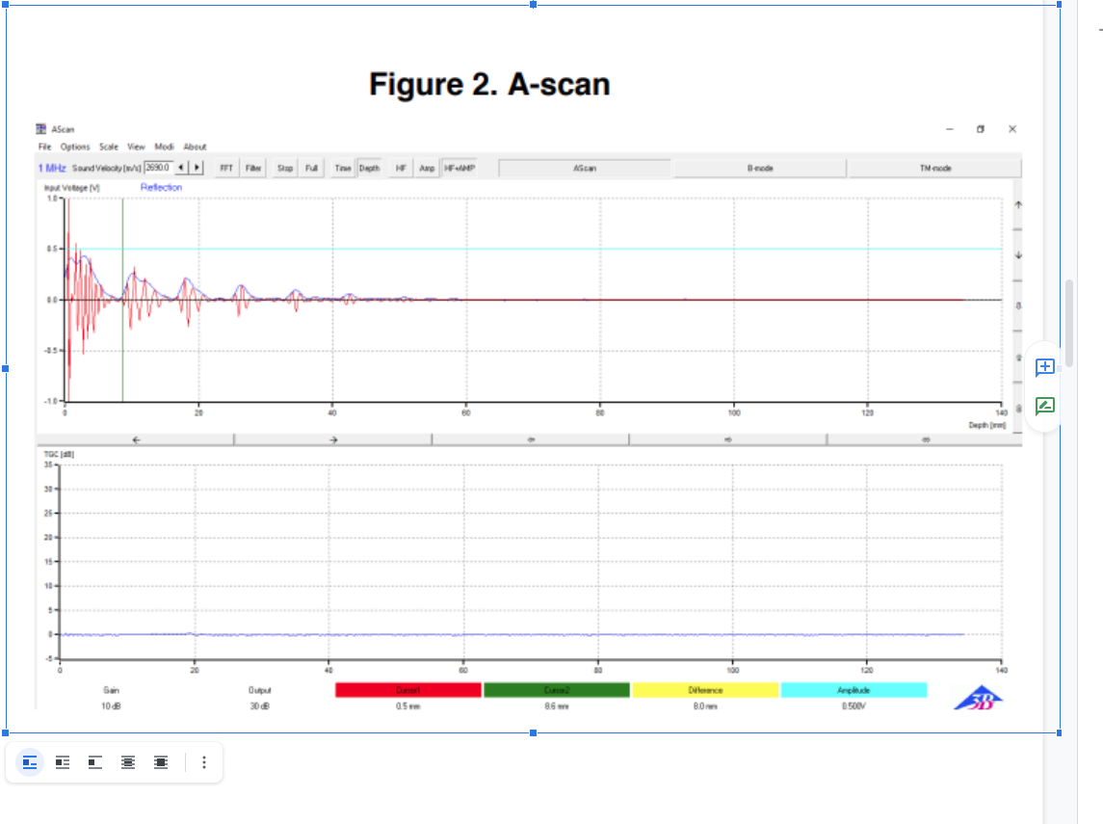Click the FFT button
Viewport: 1103px width, 824px height.
point(224,167)
